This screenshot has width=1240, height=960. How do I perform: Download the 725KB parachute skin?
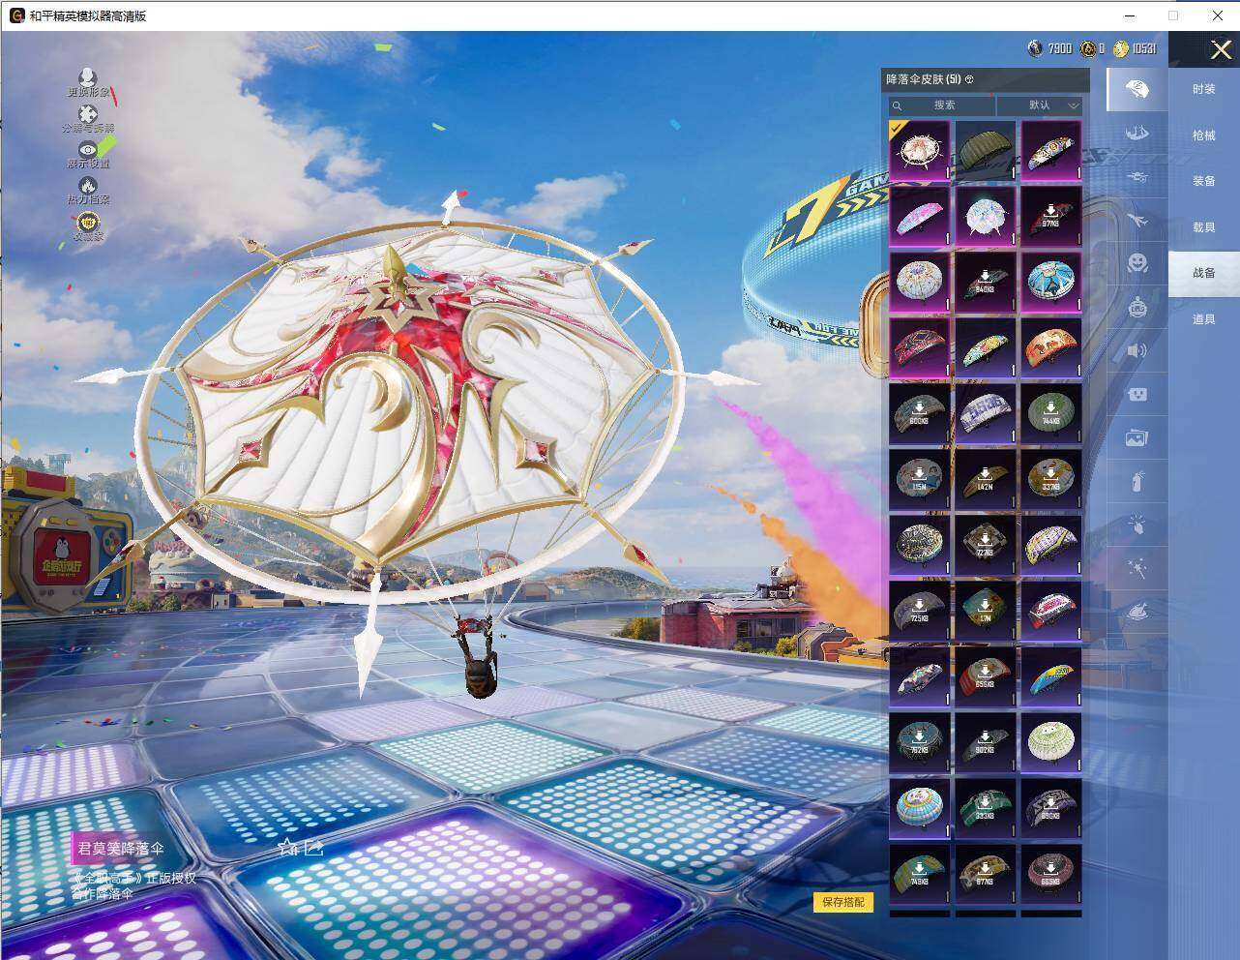tap(920, 611)
